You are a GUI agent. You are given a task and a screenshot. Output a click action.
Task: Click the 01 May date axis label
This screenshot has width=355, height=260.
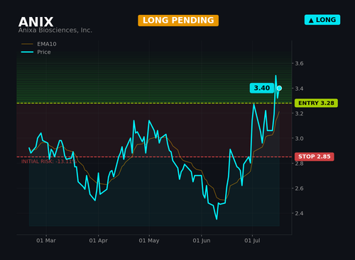coord(149,241)
